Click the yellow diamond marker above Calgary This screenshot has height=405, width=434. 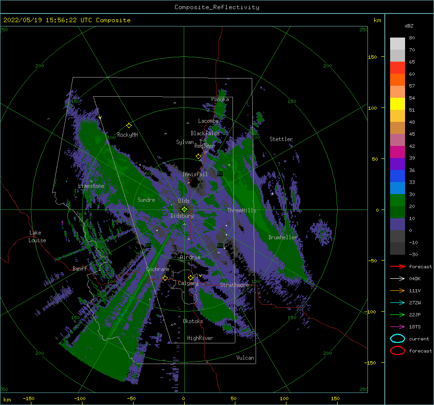[190, 277]
